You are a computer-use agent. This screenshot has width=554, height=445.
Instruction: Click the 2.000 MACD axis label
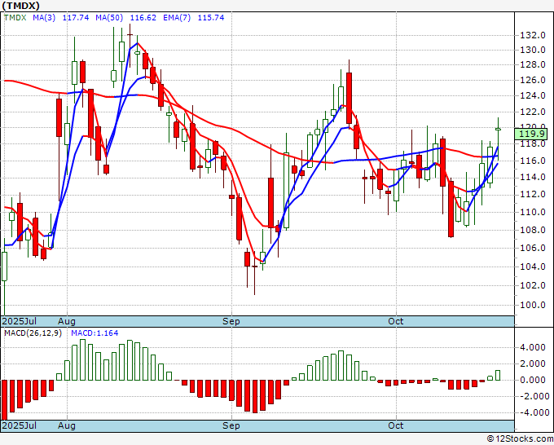[533, 363]
